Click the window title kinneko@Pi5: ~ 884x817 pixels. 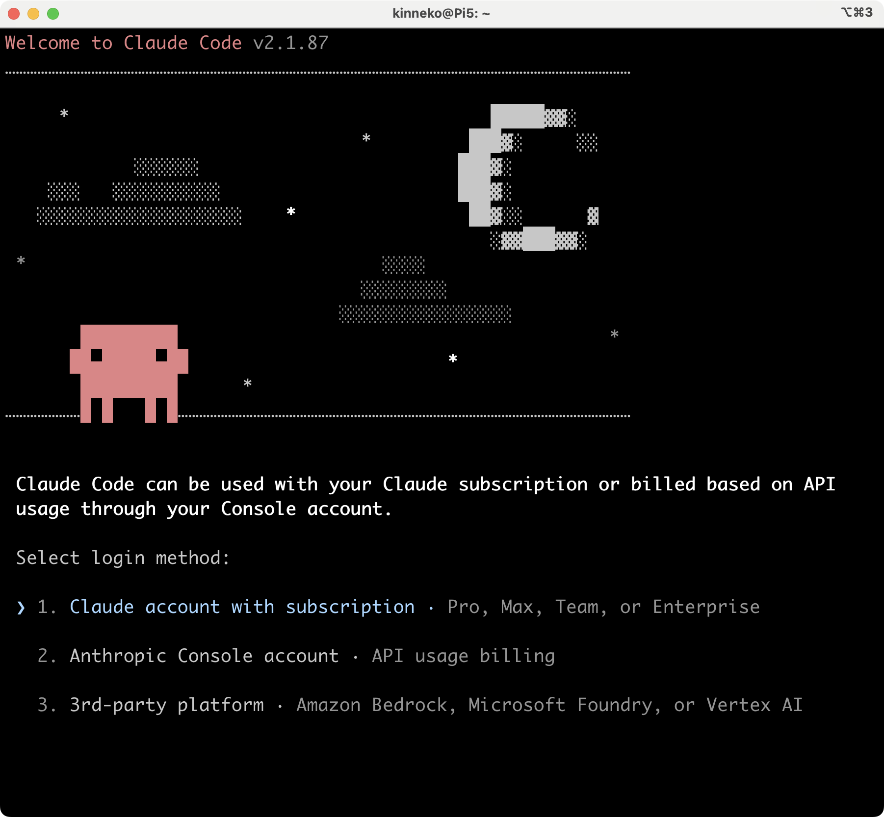coord(441,14)
